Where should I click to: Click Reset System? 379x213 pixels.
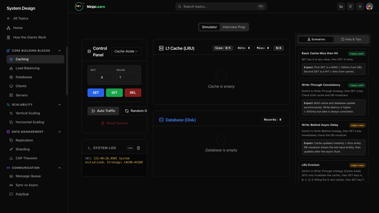(114, 123)
